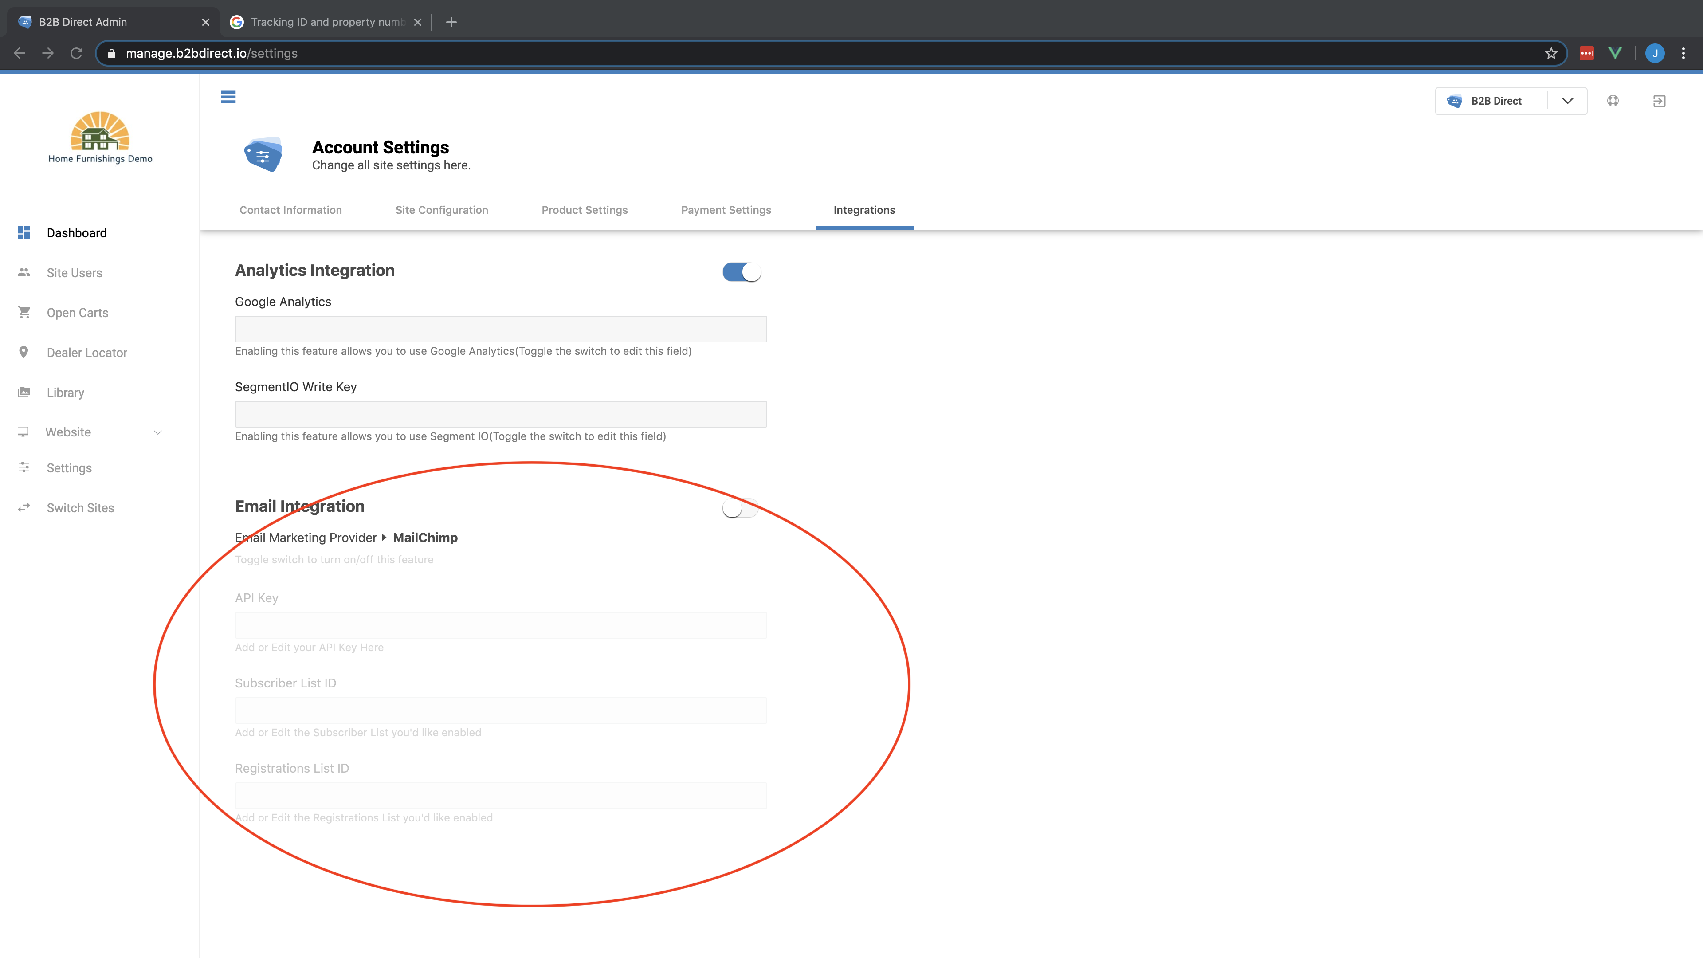
Task: Click the hamburger menu icon
Action: tap(228, 97)
